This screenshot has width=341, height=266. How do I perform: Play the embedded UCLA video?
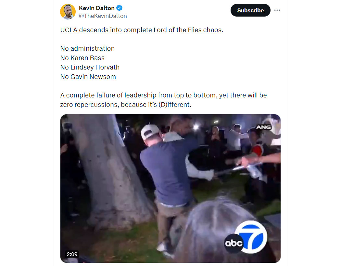point(170,188)
